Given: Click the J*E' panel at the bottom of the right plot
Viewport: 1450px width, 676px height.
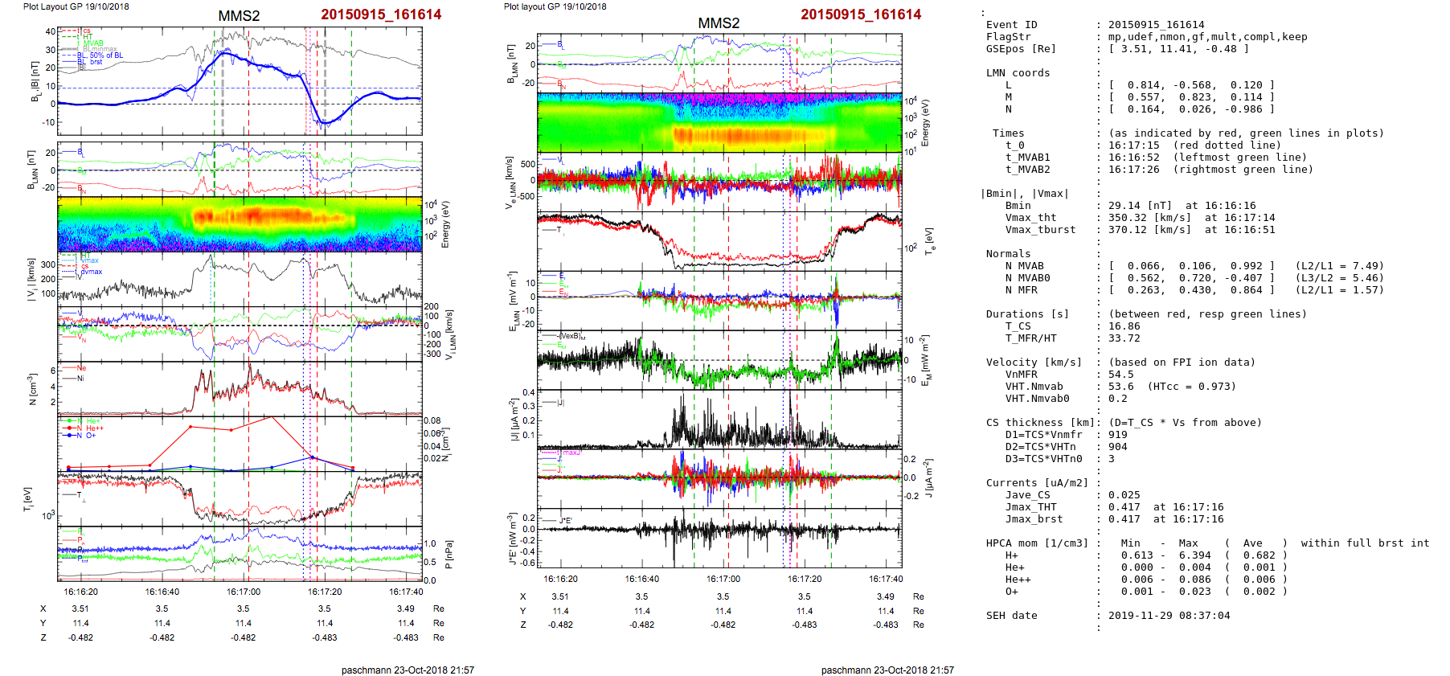Looking at the screenshot, I should click(x=719, y=538).
